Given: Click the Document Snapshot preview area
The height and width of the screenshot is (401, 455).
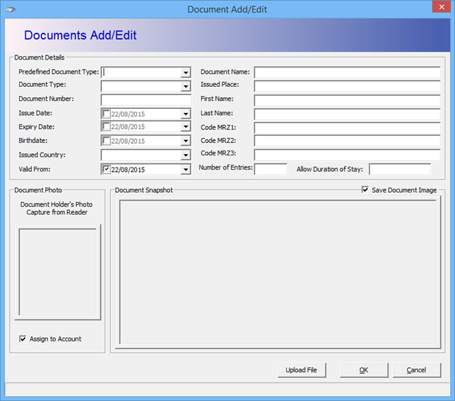Looking at the screenshot, I should pyautogui.click(x=278, y=272).
